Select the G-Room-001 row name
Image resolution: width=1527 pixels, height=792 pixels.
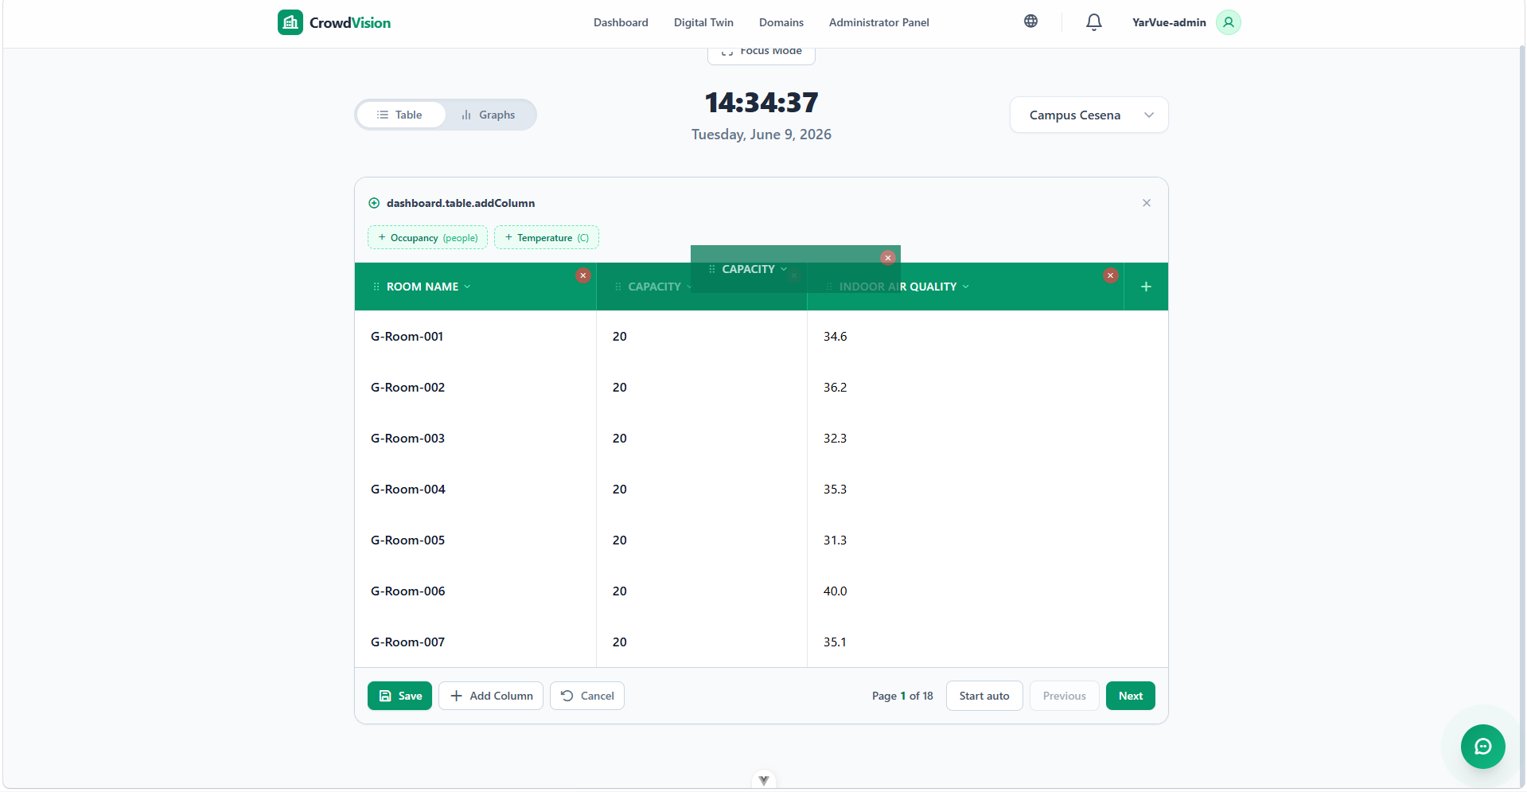click(x=407, y=336)
